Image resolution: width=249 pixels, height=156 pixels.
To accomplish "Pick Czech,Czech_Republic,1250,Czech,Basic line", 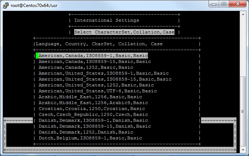I will 93,115.
